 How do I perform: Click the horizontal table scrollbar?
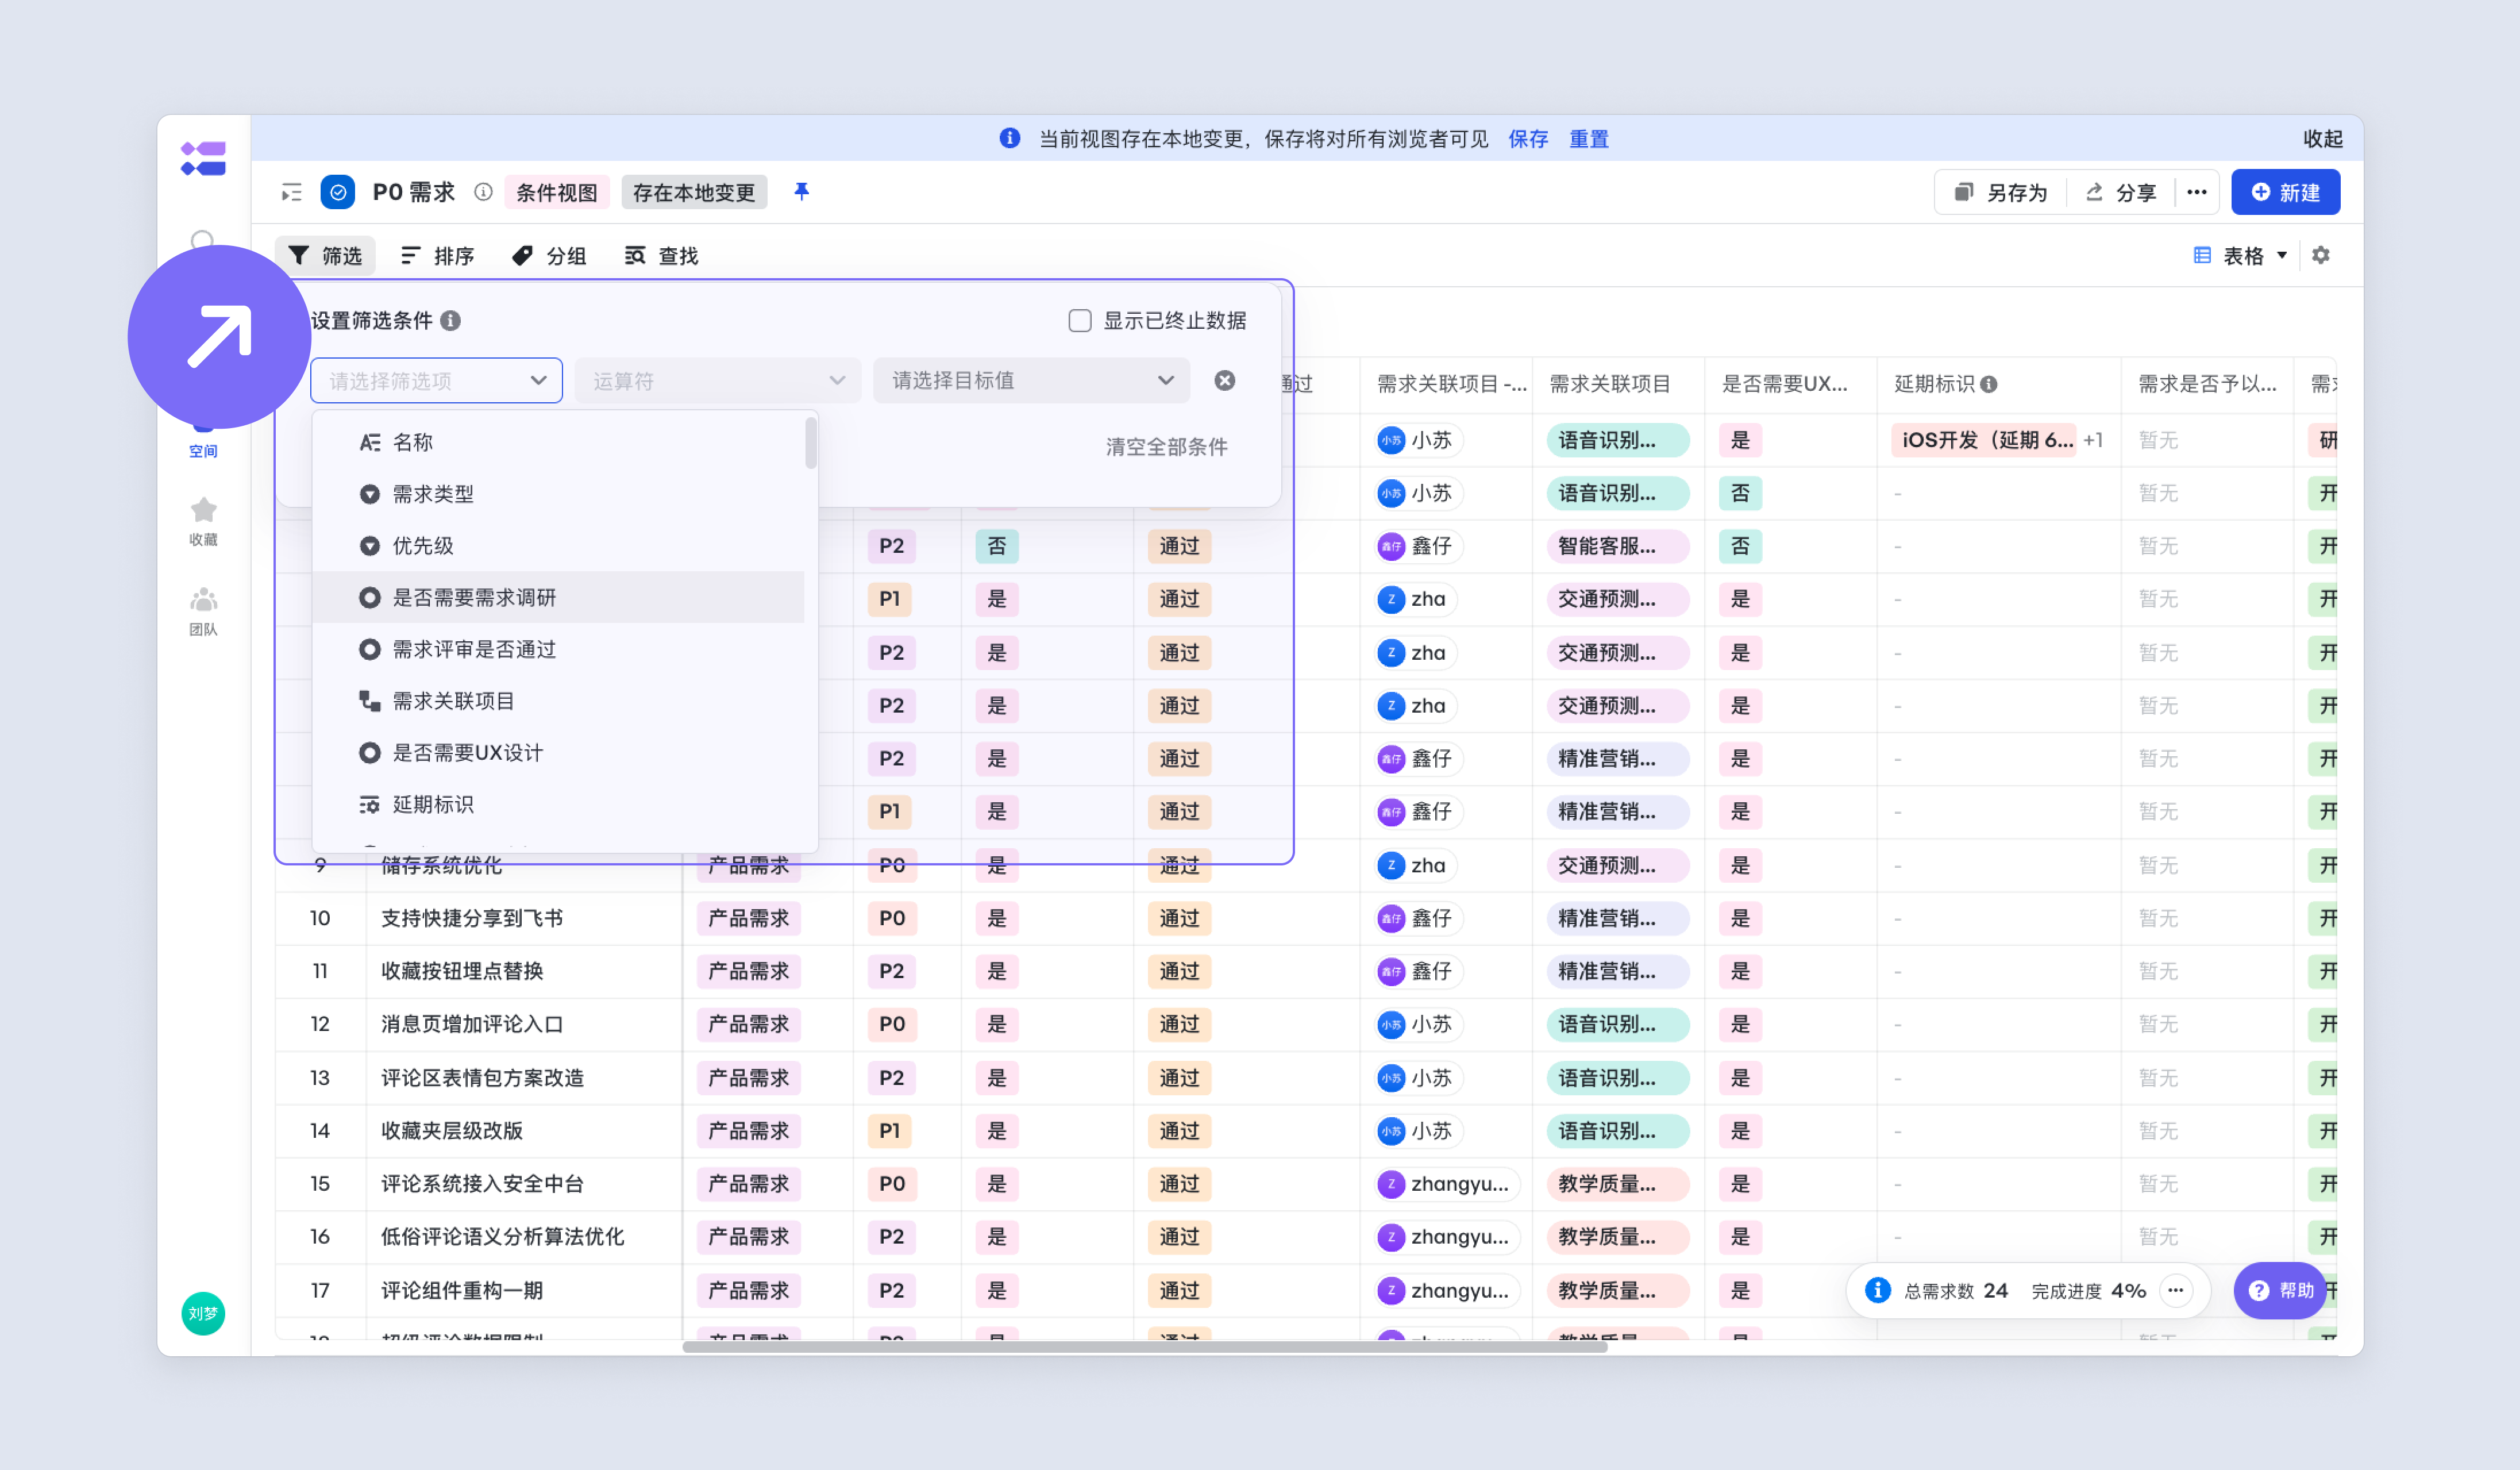[1144, 1347]
